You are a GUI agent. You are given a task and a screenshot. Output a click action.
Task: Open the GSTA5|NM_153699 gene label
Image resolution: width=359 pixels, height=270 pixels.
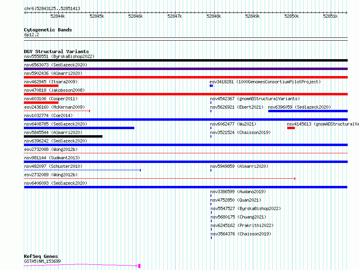point(42,261)
